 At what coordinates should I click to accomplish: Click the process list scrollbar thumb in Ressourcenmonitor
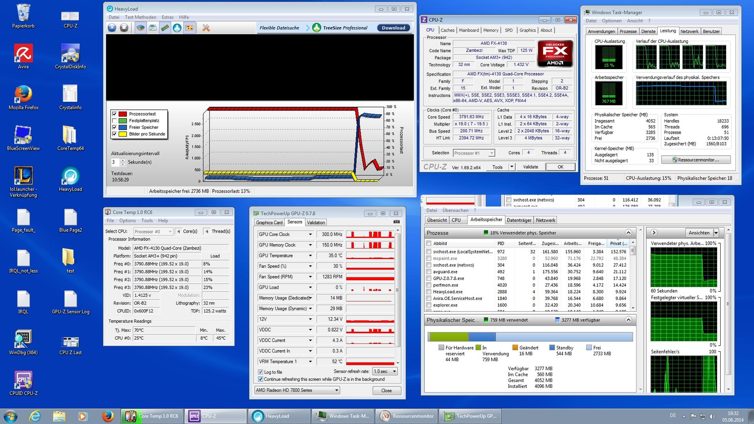click(633, 250)
